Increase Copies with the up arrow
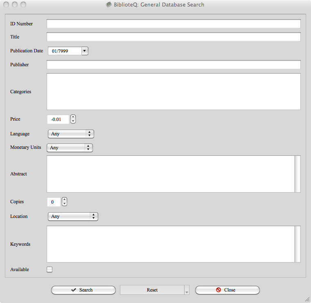 [x=65, y=200]
